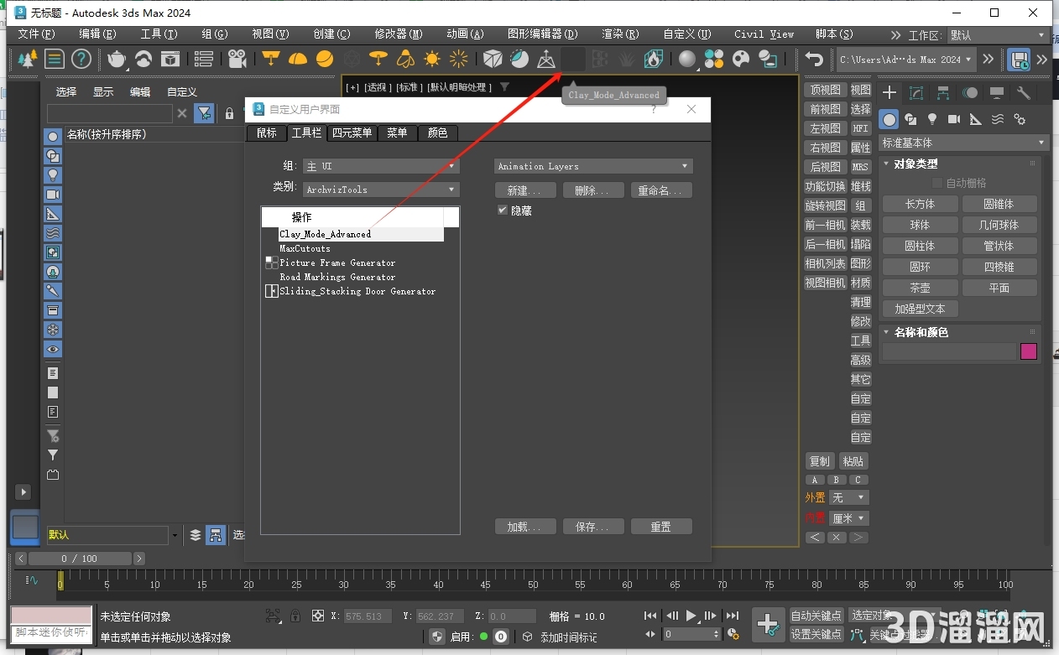Open the 组 dropdown showing 主 UI
Viewport: 1059px width, 655px height.
pyautogui.click(x=381, y=166)
